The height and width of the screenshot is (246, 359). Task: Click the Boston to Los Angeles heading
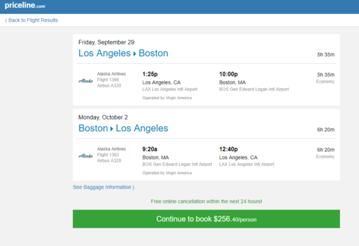(x=123, y=129)
